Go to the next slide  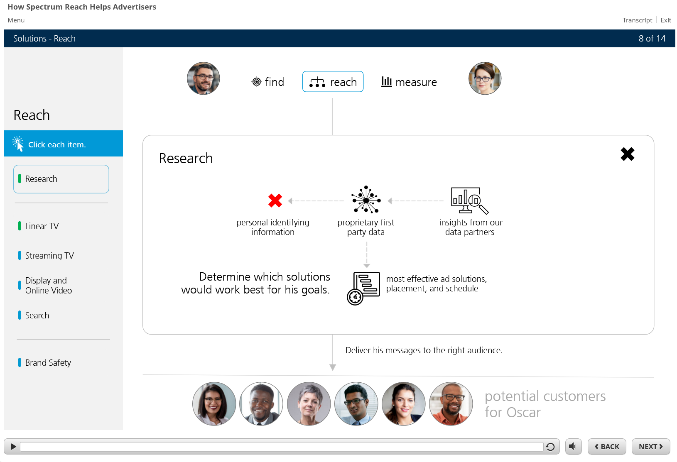[x=651, y=447]
